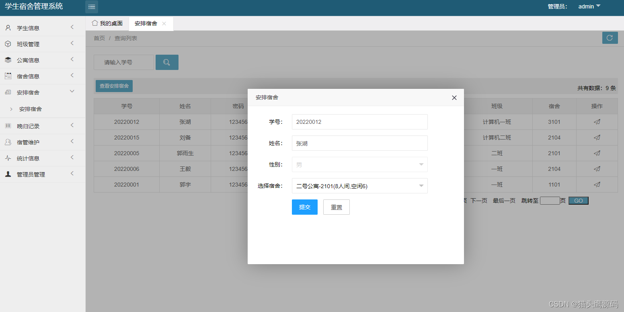
Task: Click the 管理员管理 user icon
Action: pos(8,174)
